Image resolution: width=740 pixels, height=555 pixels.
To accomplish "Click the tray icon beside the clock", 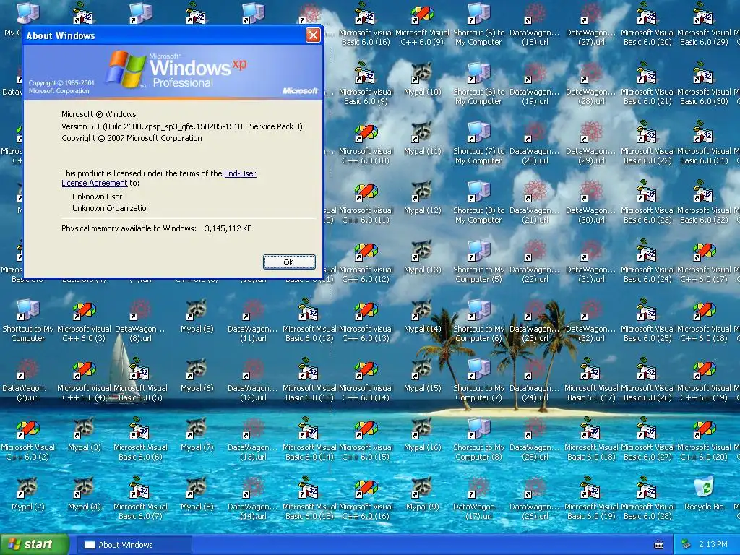I will click(x=687, y=545).
